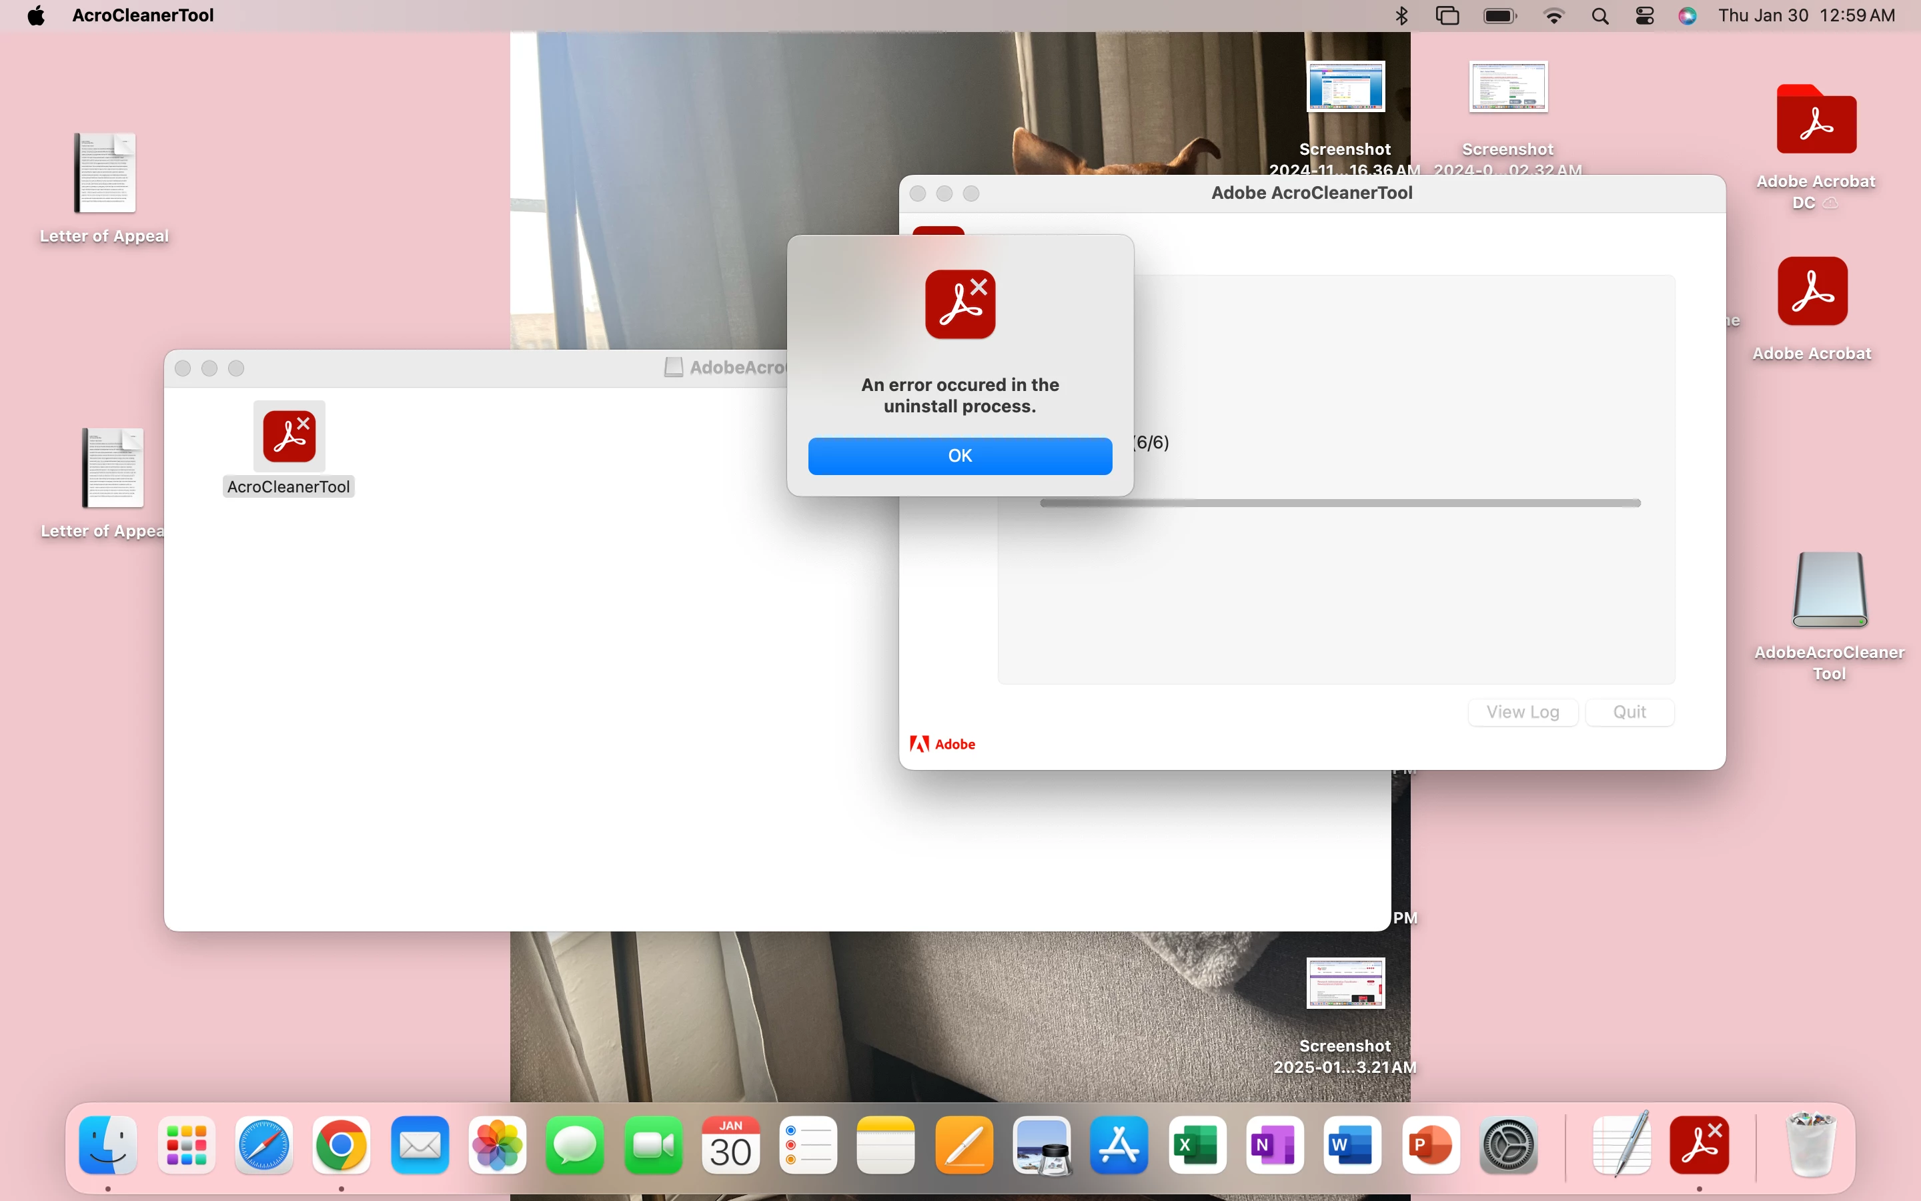Open Google Chrome from the Dock
1921x1201 pixels.
(342, 1144)
